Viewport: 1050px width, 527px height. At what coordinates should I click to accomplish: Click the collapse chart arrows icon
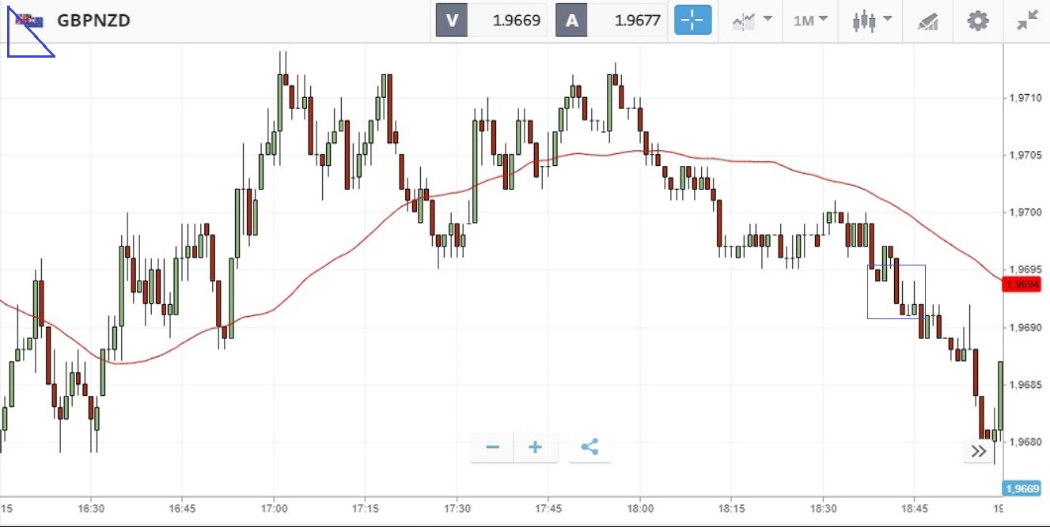click(1027, 21)
